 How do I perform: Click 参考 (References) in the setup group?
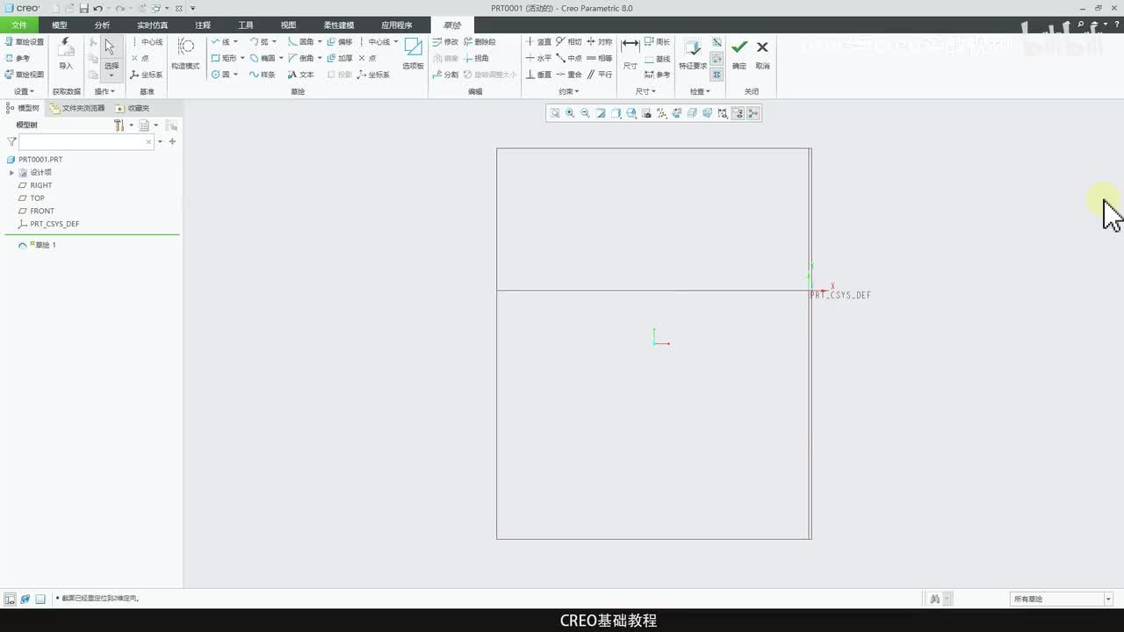point(18,58)
